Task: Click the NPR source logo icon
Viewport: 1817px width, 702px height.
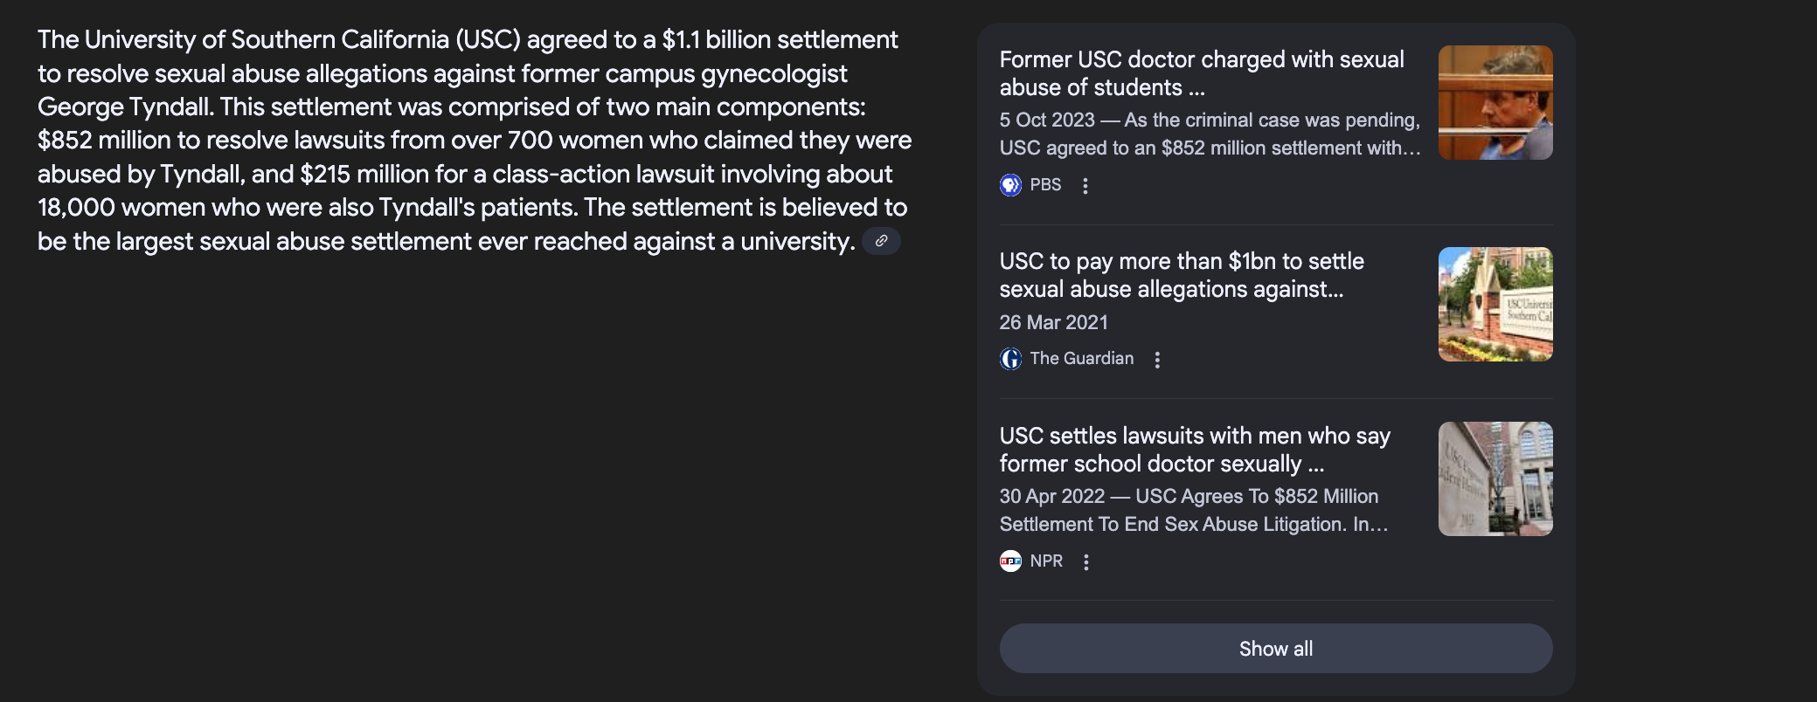Action: point(1010,561)
